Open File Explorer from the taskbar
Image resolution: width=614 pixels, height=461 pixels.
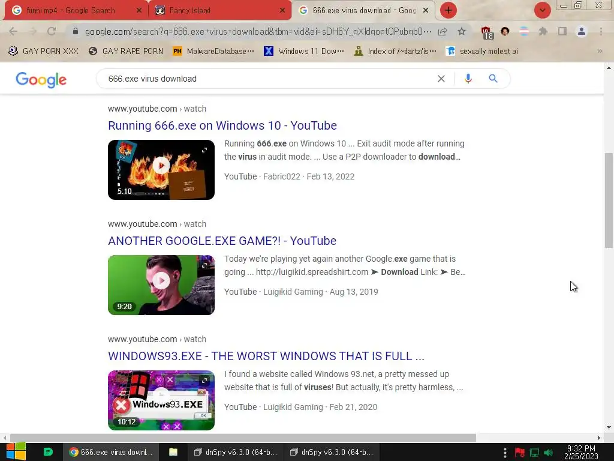173,452
